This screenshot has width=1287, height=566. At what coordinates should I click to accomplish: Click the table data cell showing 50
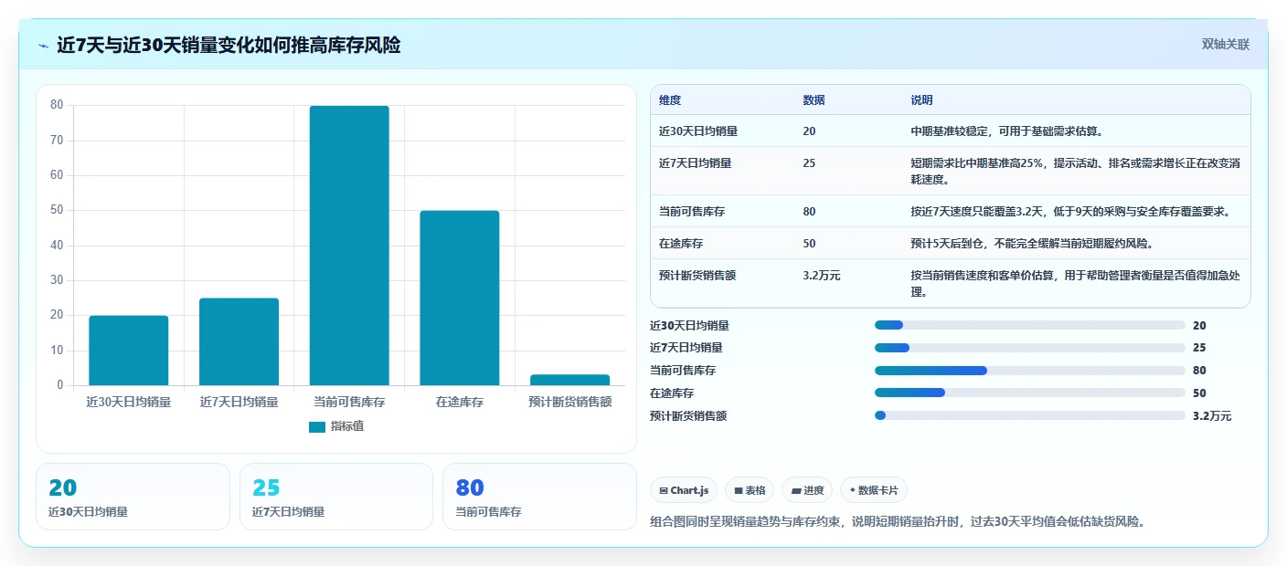point(809,244)
